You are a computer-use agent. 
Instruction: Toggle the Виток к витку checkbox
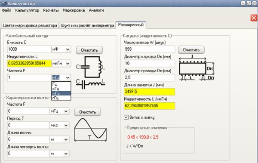(126, 117)
